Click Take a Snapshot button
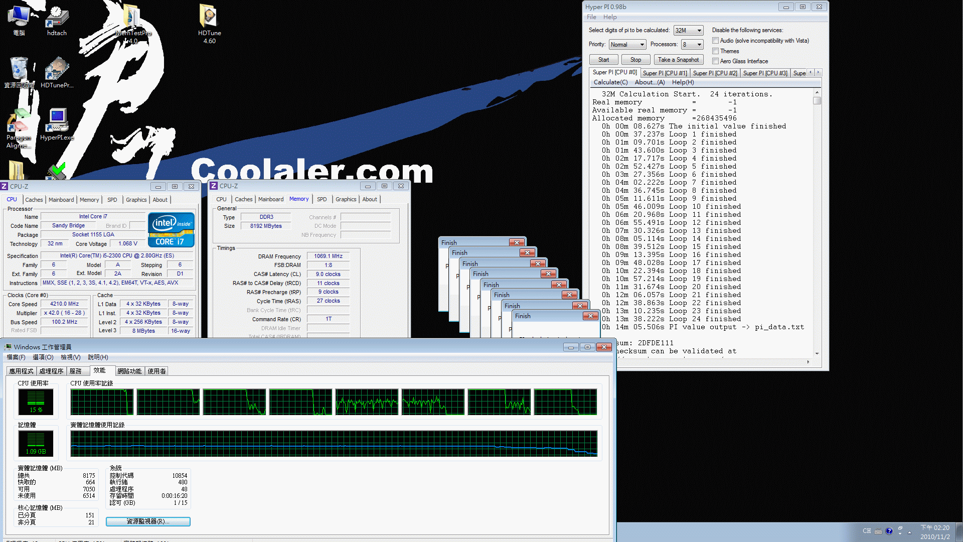 click(678, 60)
